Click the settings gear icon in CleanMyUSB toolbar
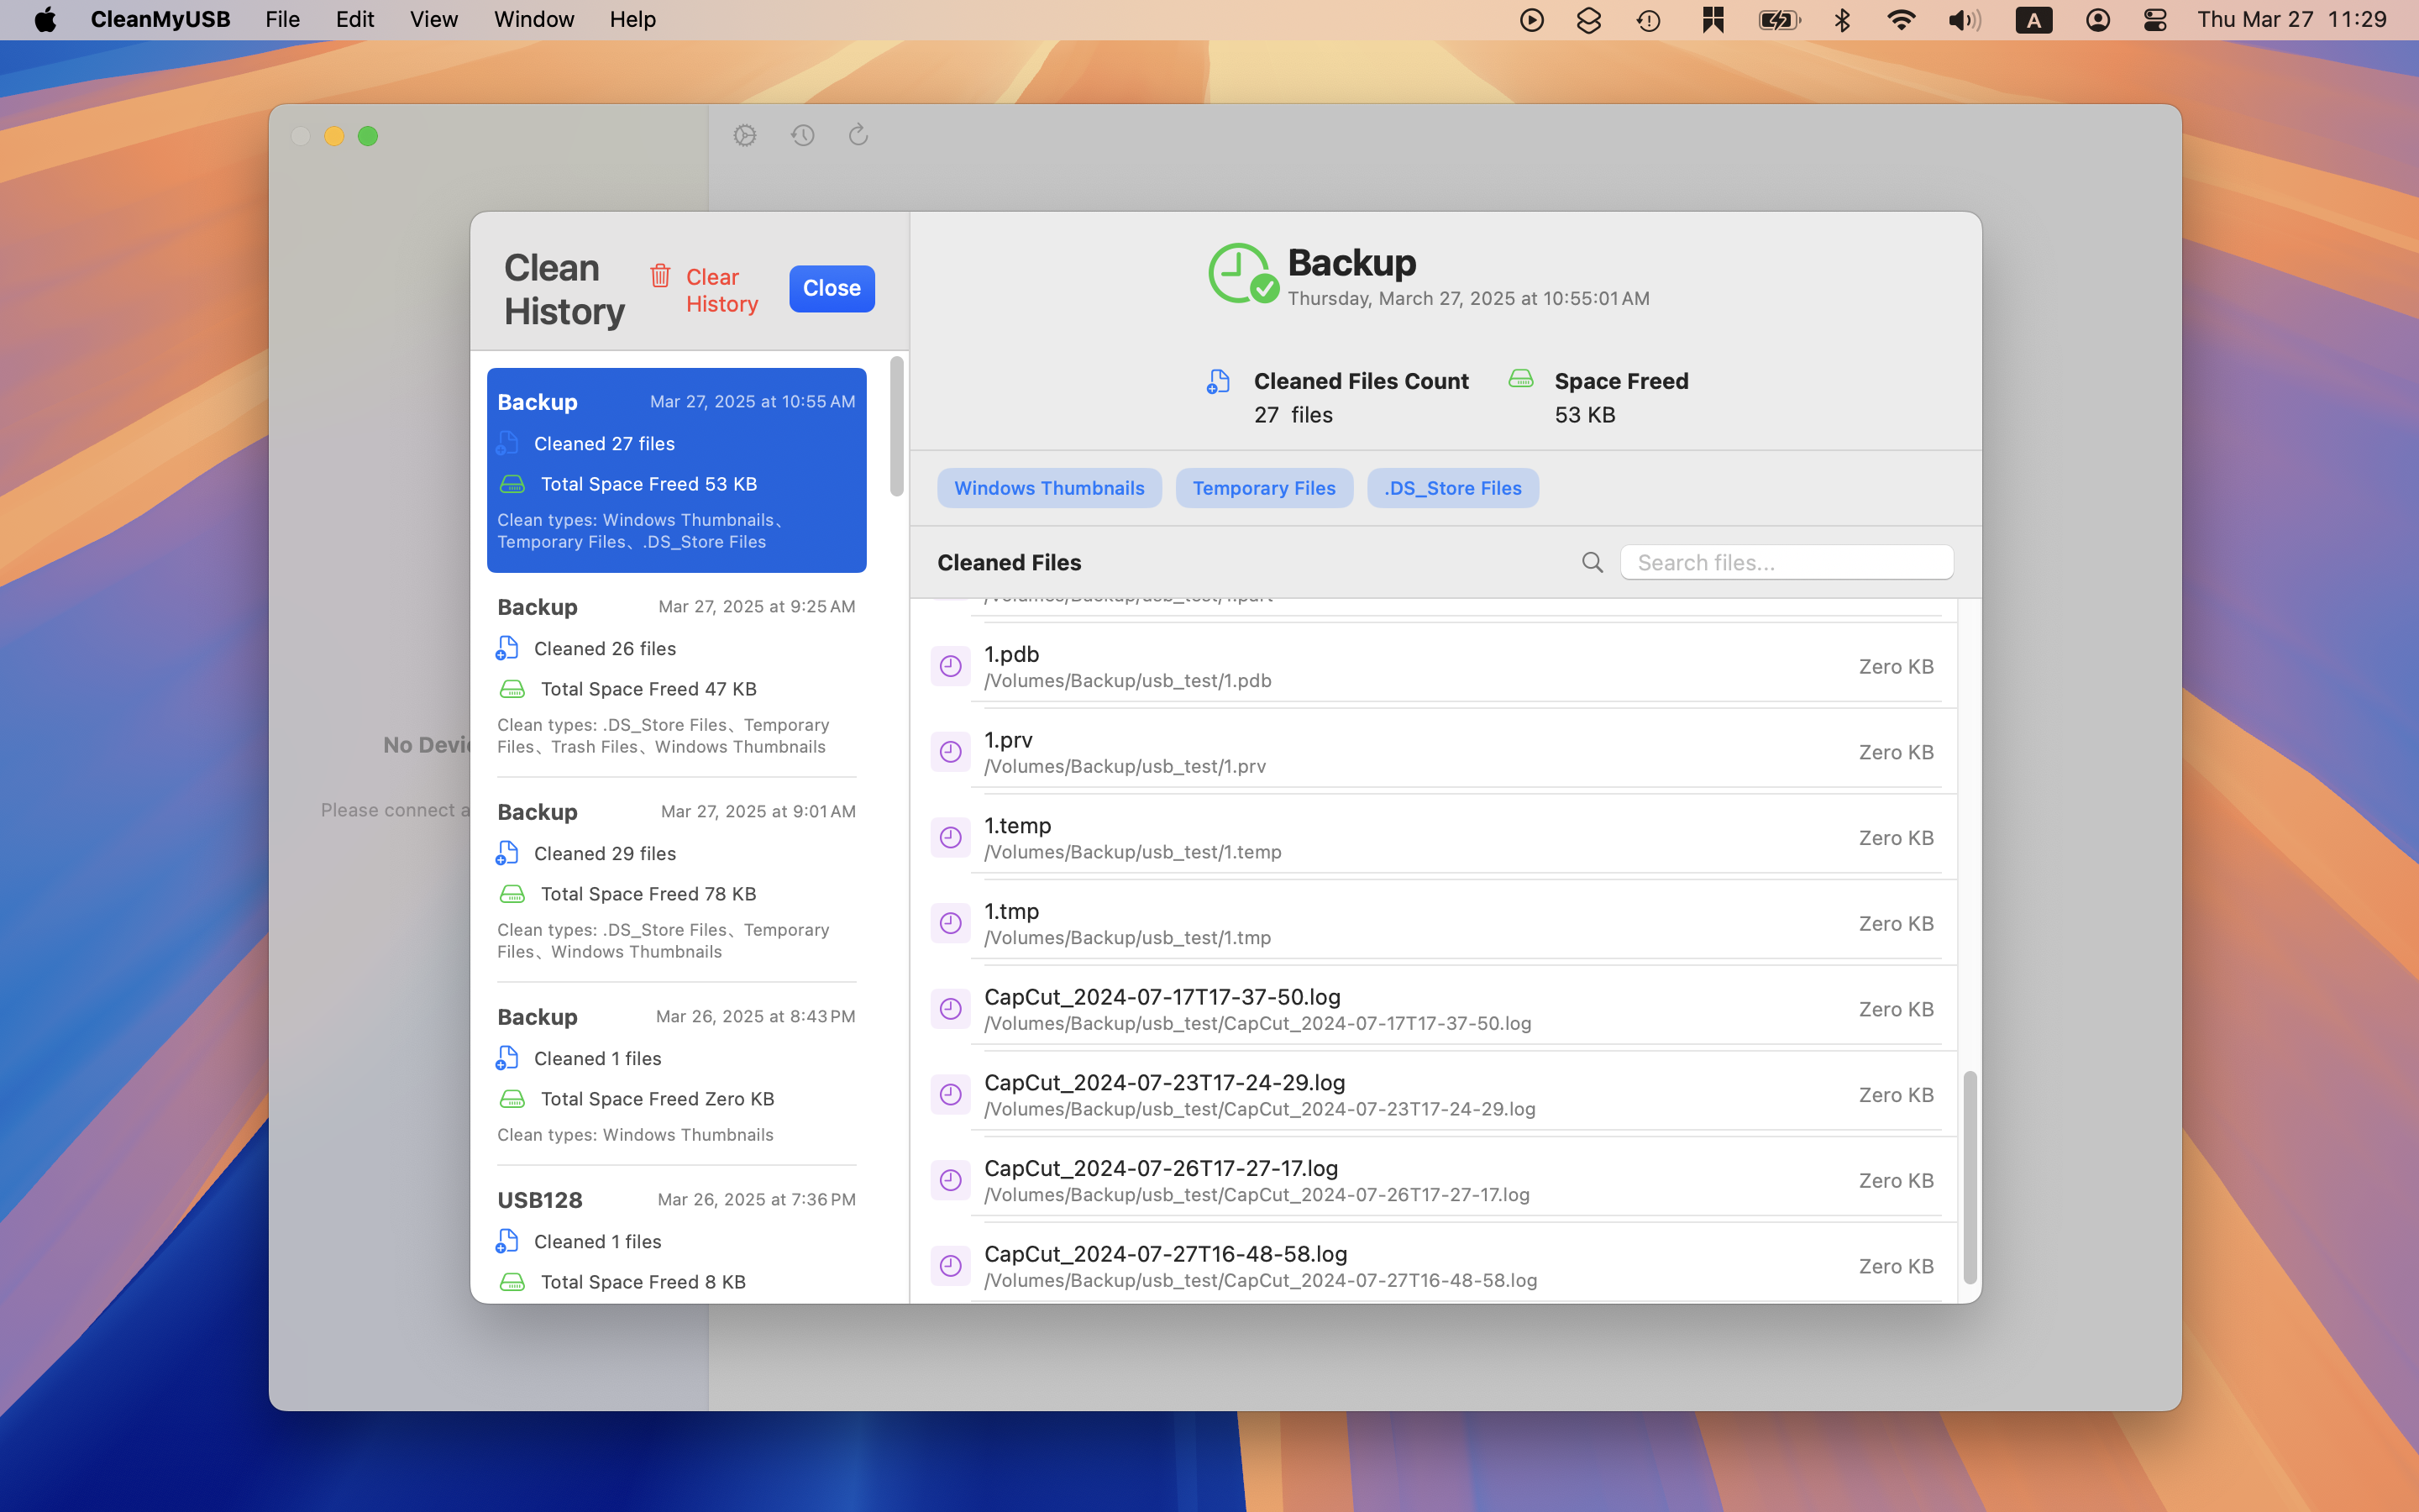The height and width of the screenshot is (1512, 2419). (x=745, y=135)
